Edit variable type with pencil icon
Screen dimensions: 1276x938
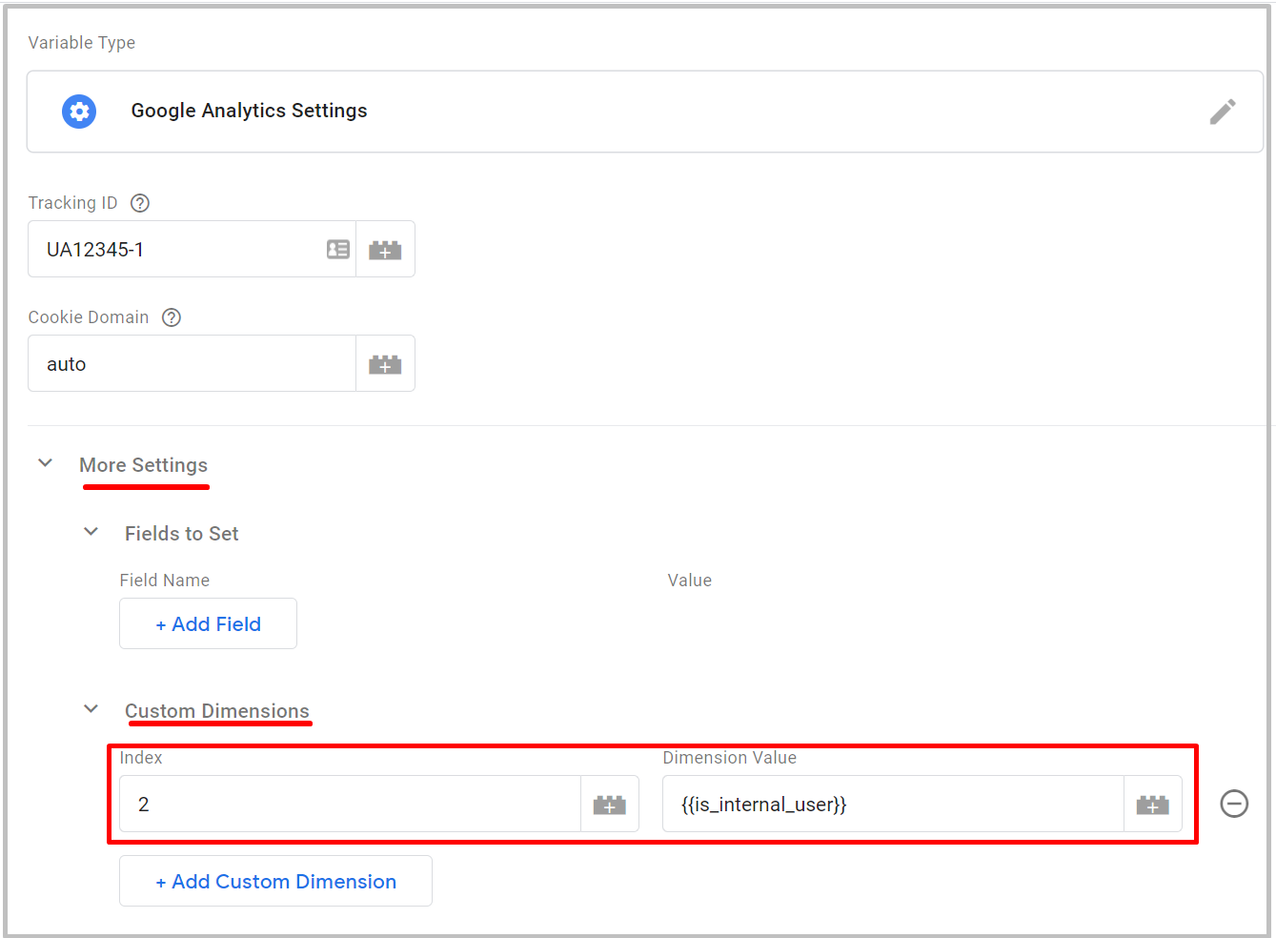click(1223, 112)
